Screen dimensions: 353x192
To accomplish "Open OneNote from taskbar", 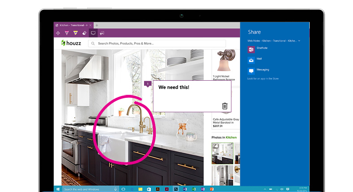I will [x=203, y=189].
